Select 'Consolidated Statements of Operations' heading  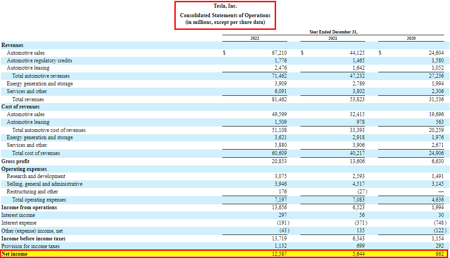tap(225, 15)
